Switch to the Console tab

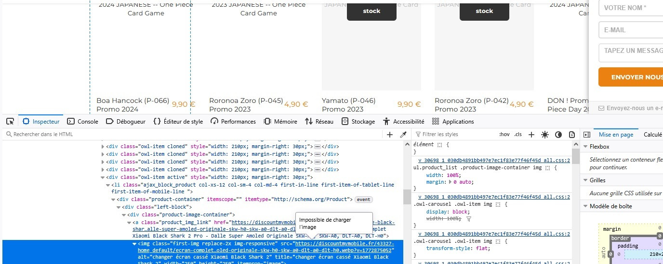(x=82, y=122)
